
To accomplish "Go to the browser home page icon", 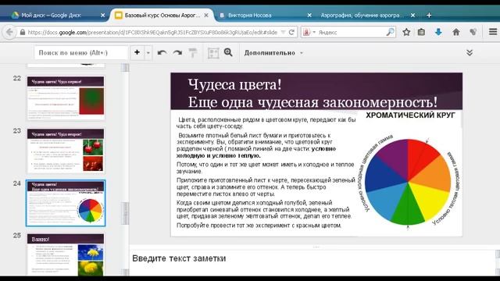I will (x=456, y=32).
